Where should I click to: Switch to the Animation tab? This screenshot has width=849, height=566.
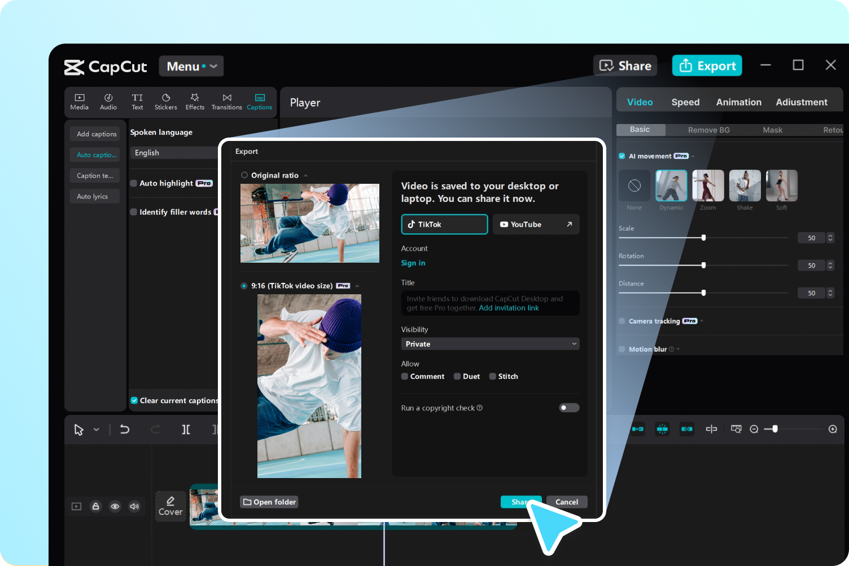click(739, 102)
